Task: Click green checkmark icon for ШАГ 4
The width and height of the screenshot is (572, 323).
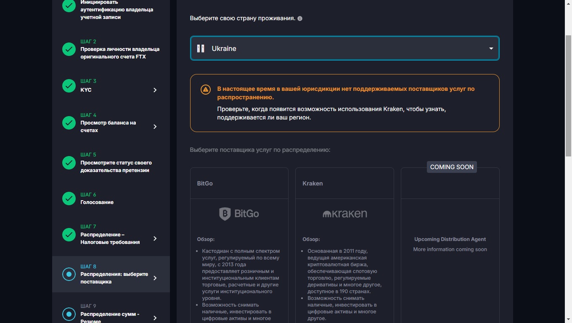Action: point(69,123)
